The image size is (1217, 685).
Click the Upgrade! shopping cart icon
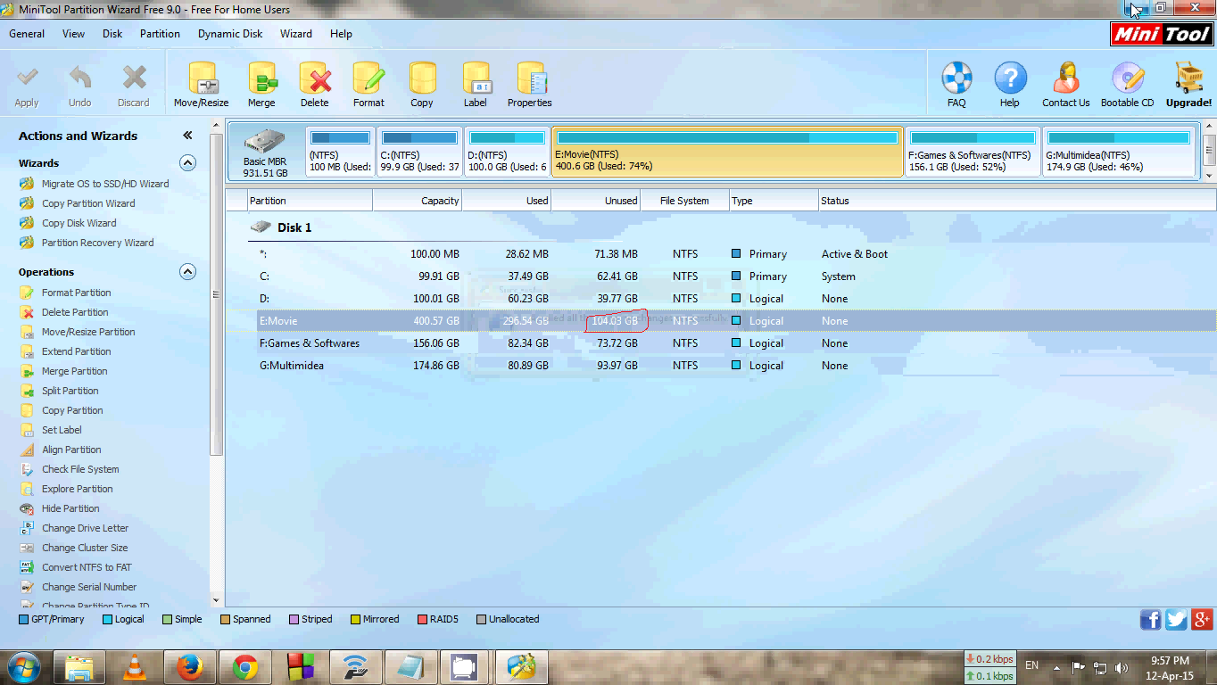(1189, 78)
